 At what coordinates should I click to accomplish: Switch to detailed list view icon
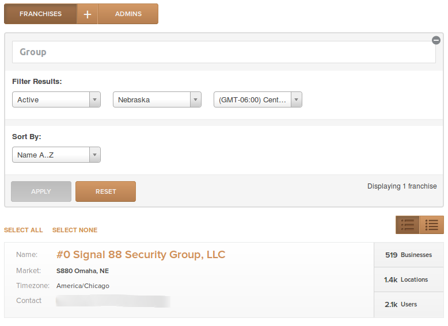pyautogui.click(x=408, y=225)
